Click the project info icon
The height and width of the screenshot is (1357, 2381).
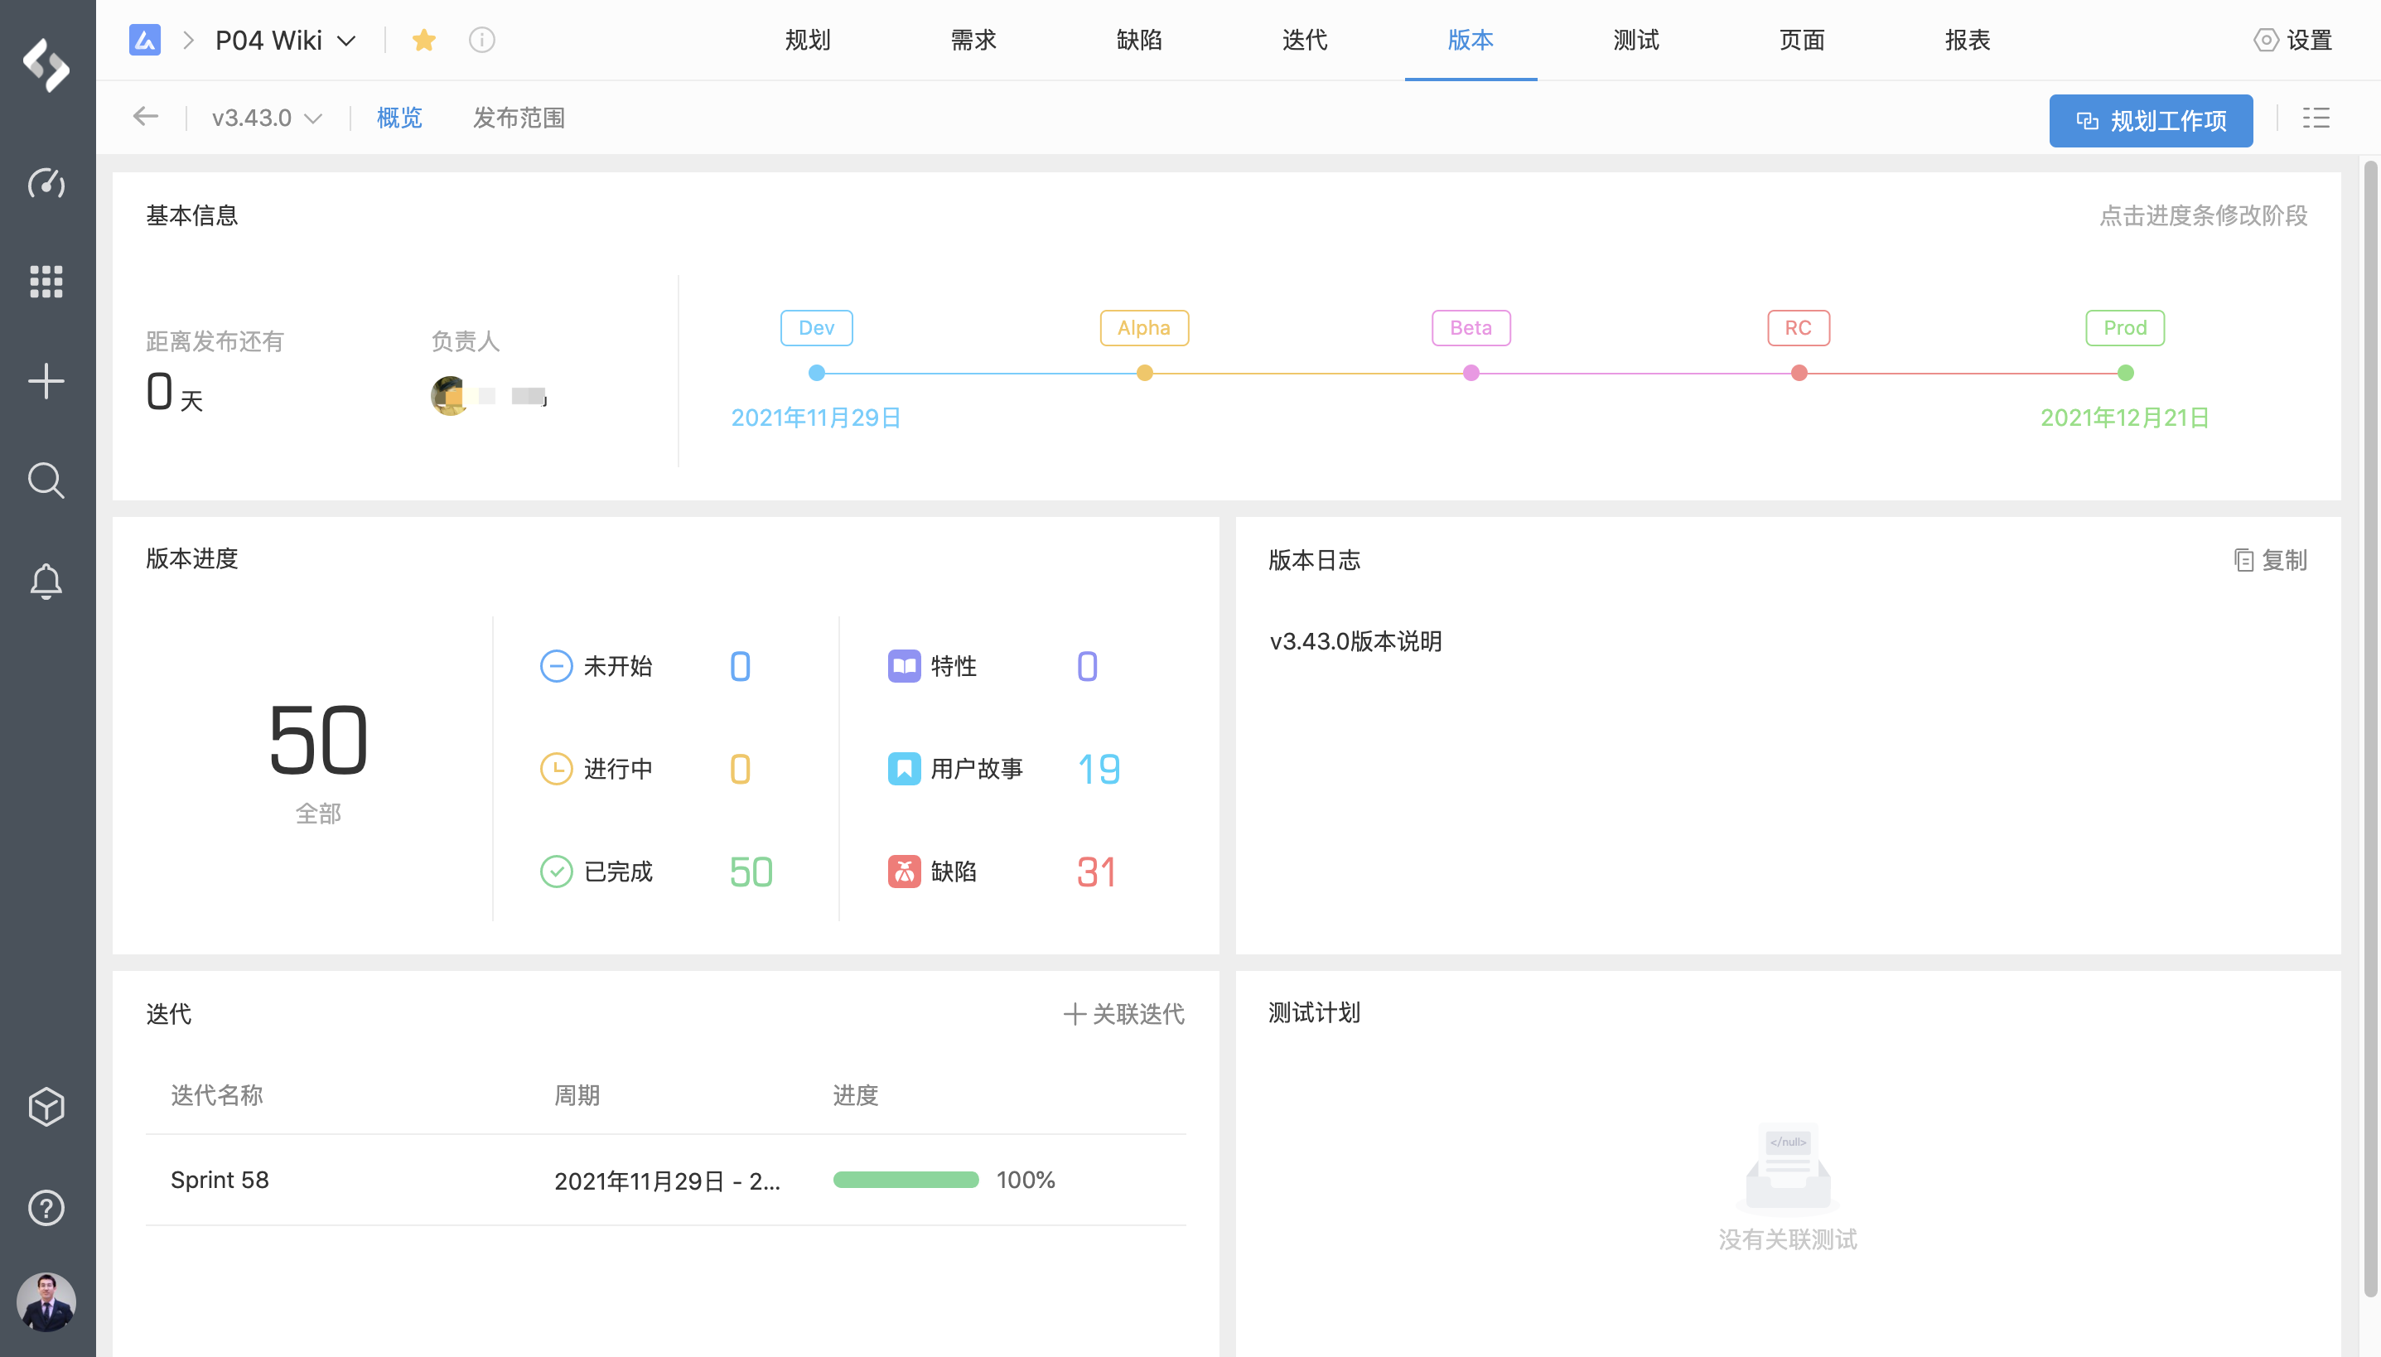click(x=482, y=40)
